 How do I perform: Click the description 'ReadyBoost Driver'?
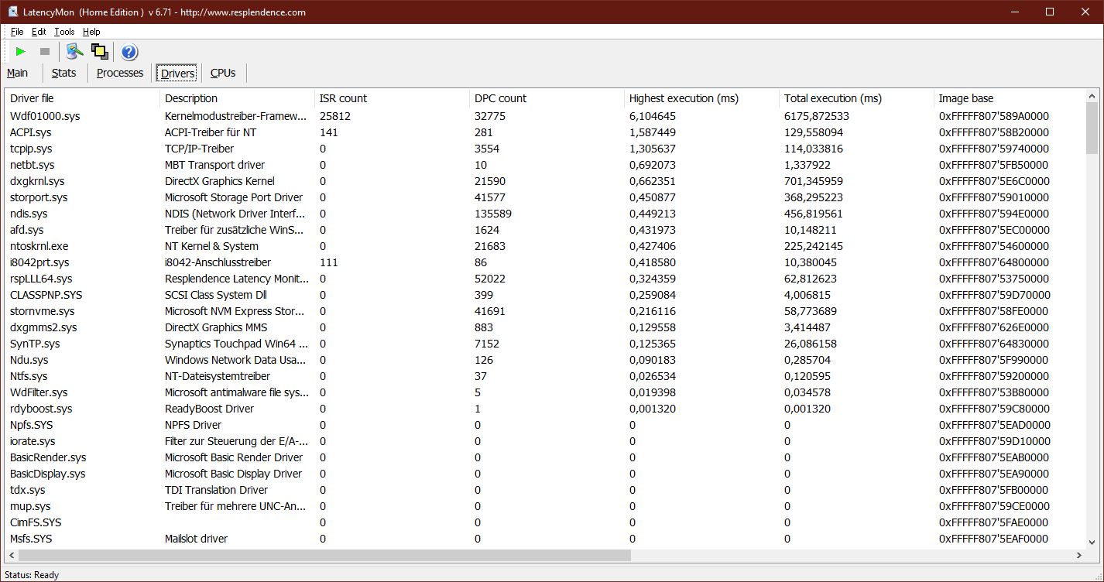click(x=209, y=409)
